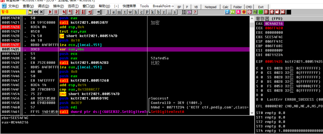Select the ESP register value 006FF41C

click(274, 41)
